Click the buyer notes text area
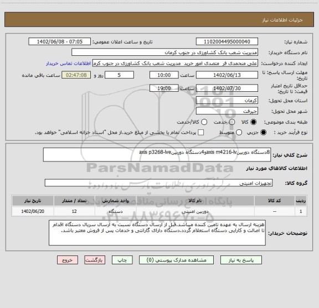 157,233
